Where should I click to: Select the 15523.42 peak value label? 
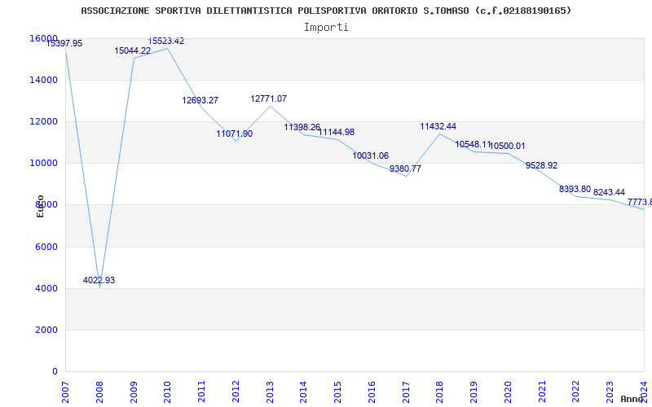[x=166, y=42]
